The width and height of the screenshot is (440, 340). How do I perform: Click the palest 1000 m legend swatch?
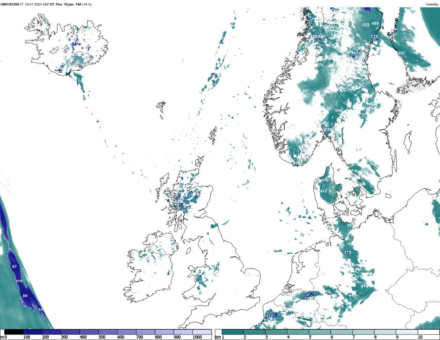(x=202, y=332)
